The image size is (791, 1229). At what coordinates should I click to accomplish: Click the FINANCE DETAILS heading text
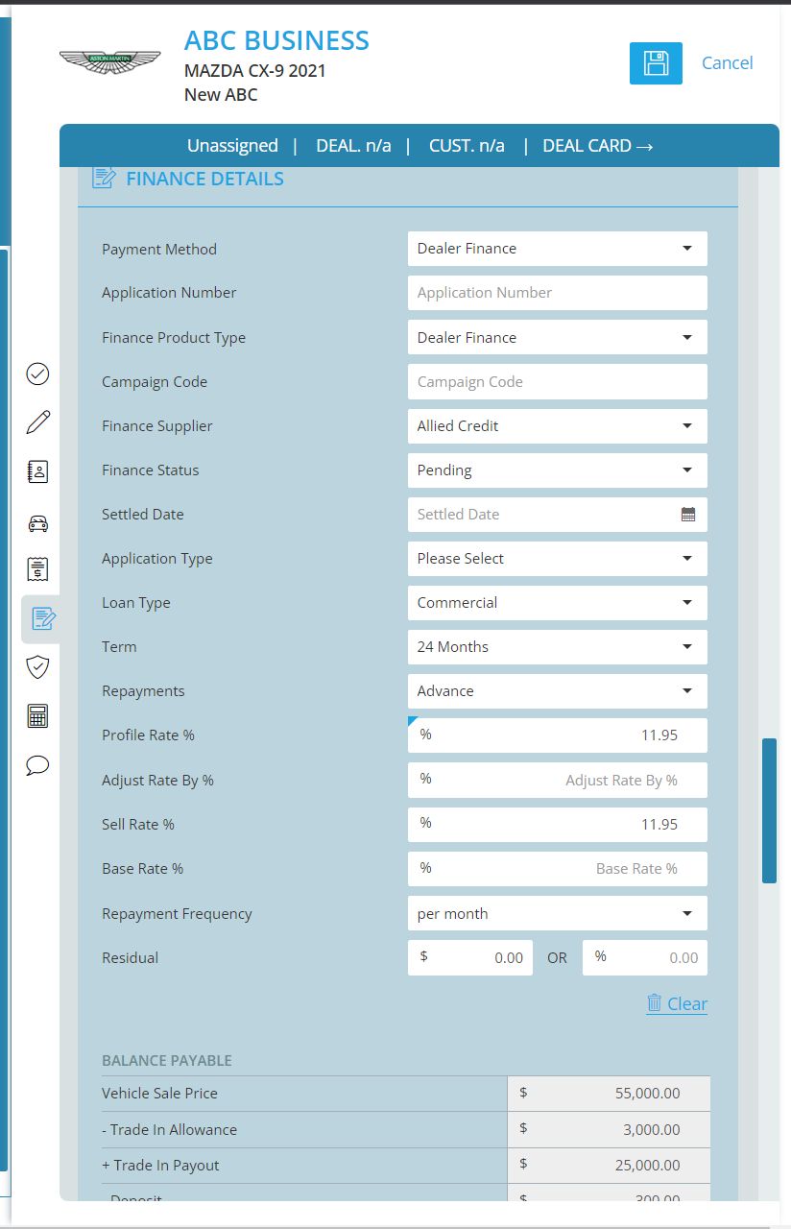tap(205, 179)
